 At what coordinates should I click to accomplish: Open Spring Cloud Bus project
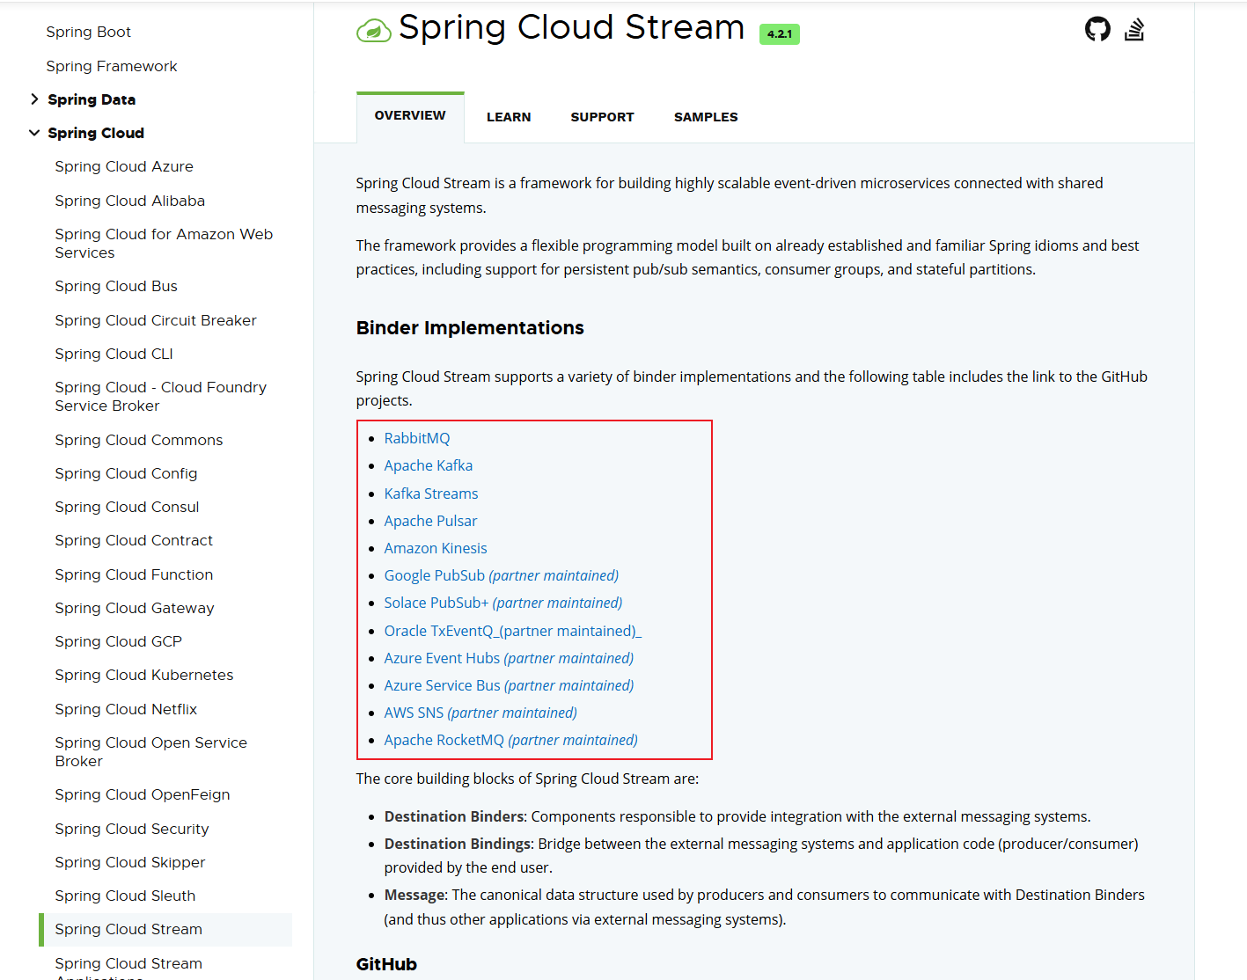[116, 286]
